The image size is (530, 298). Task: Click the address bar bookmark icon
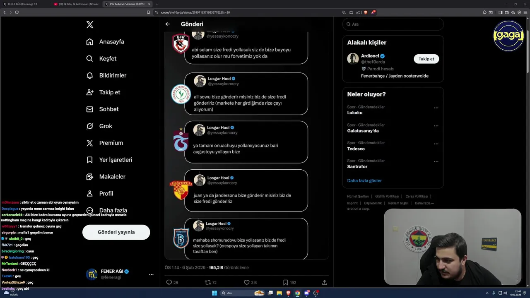149,12
